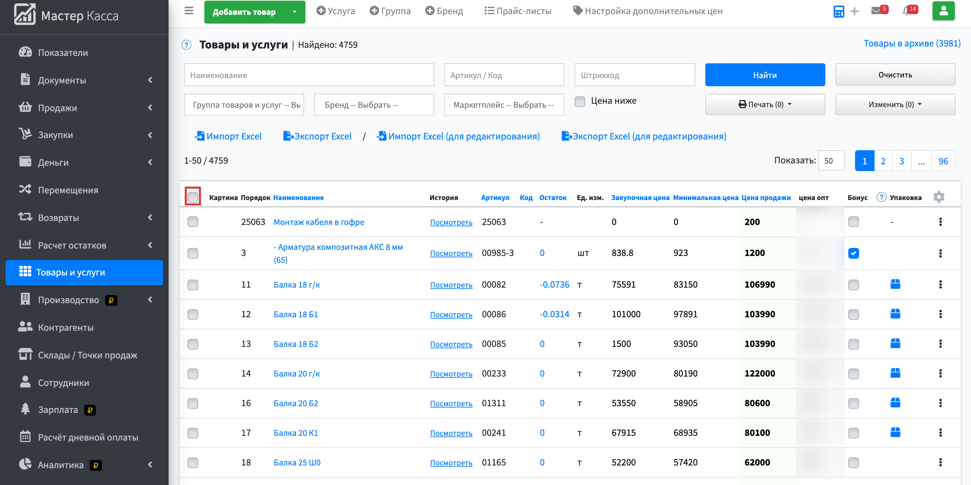971x485 pixels.
Task: Open the calculator icon in top bar
Action: (838, 11)
